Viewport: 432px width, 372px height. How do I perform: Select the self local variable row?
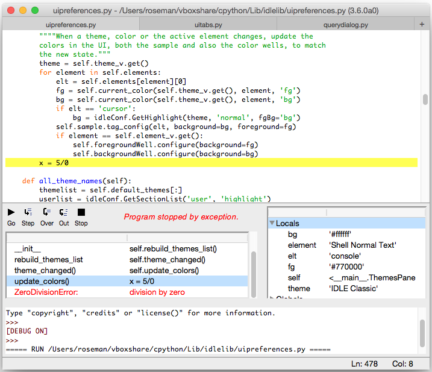347,277
